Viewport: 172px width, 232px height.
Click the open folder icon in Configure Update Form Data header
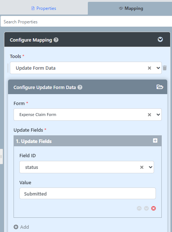coord(160,87)
